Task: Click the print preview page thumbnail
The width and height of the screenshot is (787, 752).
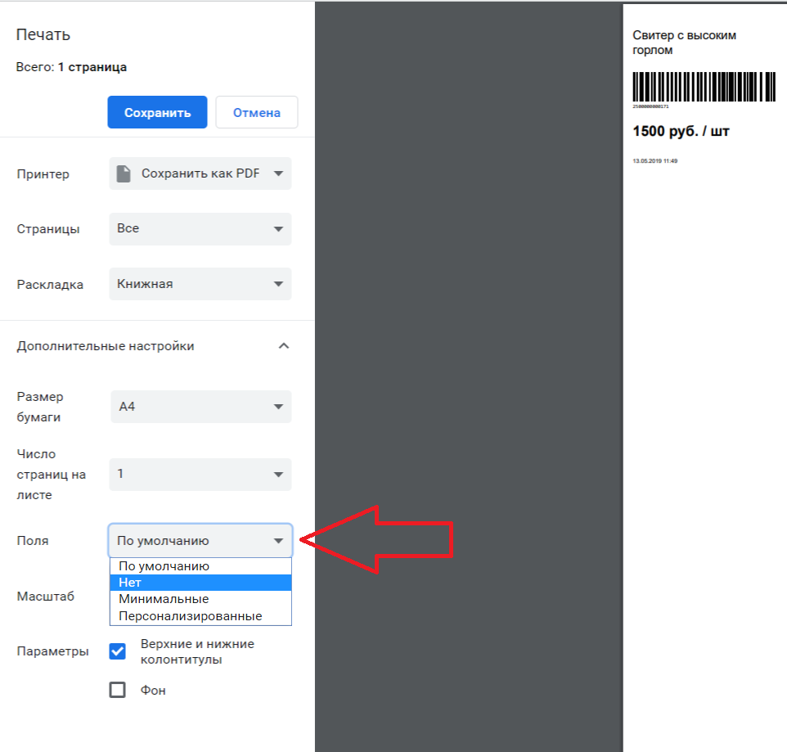Action: (704, 327)
